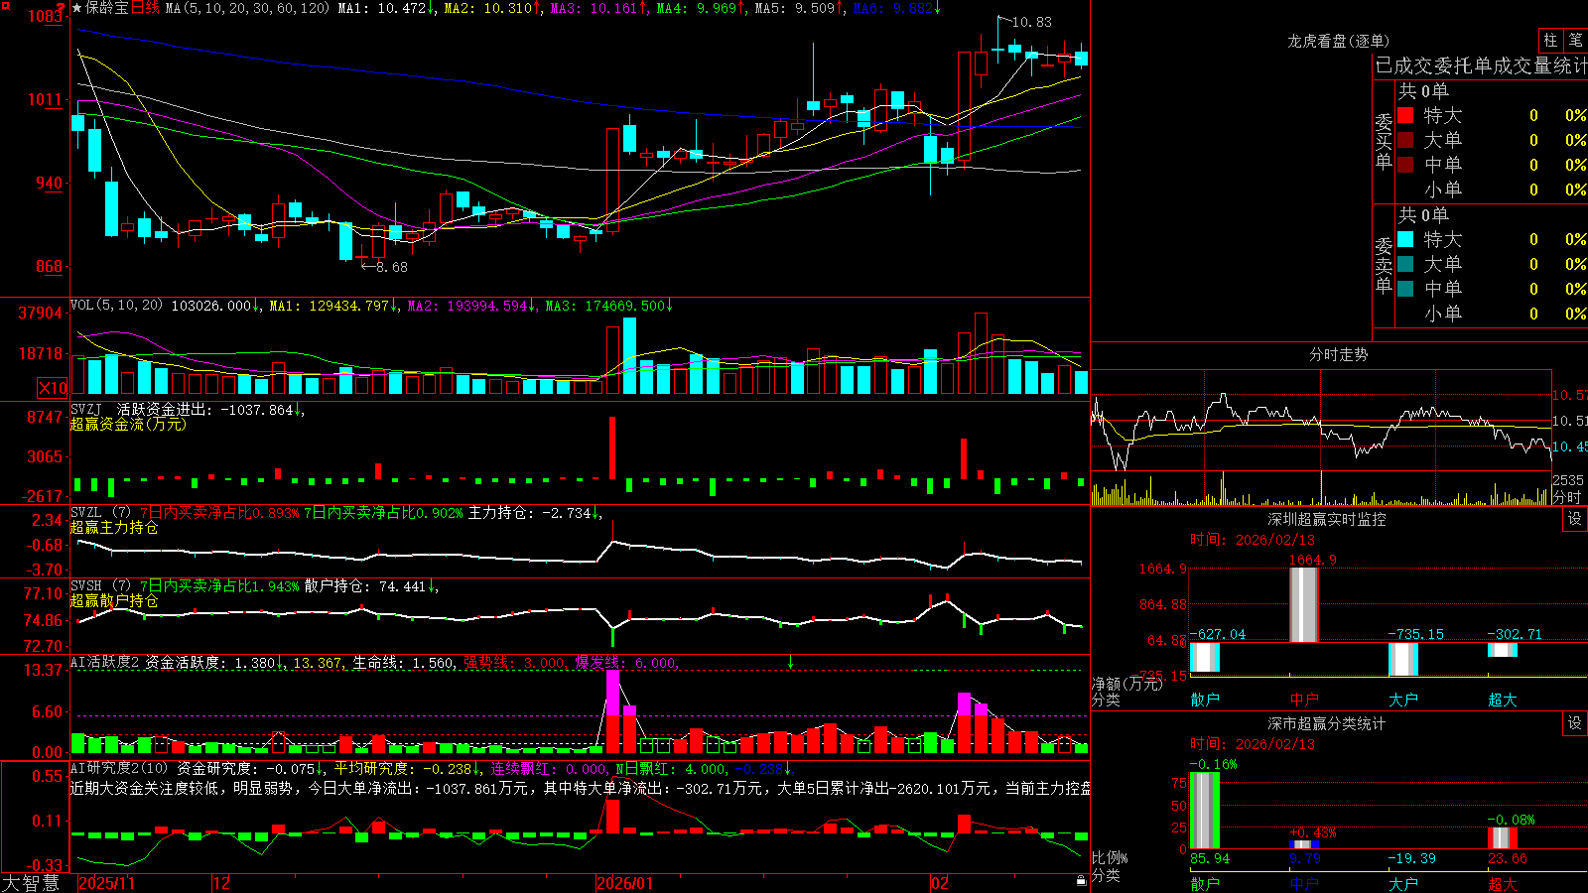Screen dimensions: 1588x893
Task: Click the 2025/11 time axis marker
Action: pos(106,883)
